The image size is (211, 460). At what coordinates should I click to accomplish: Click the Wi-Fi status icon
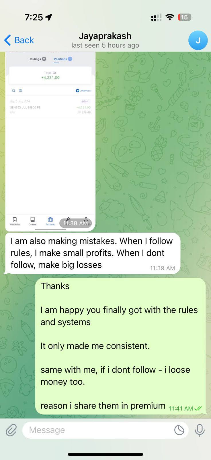(170, 17)
